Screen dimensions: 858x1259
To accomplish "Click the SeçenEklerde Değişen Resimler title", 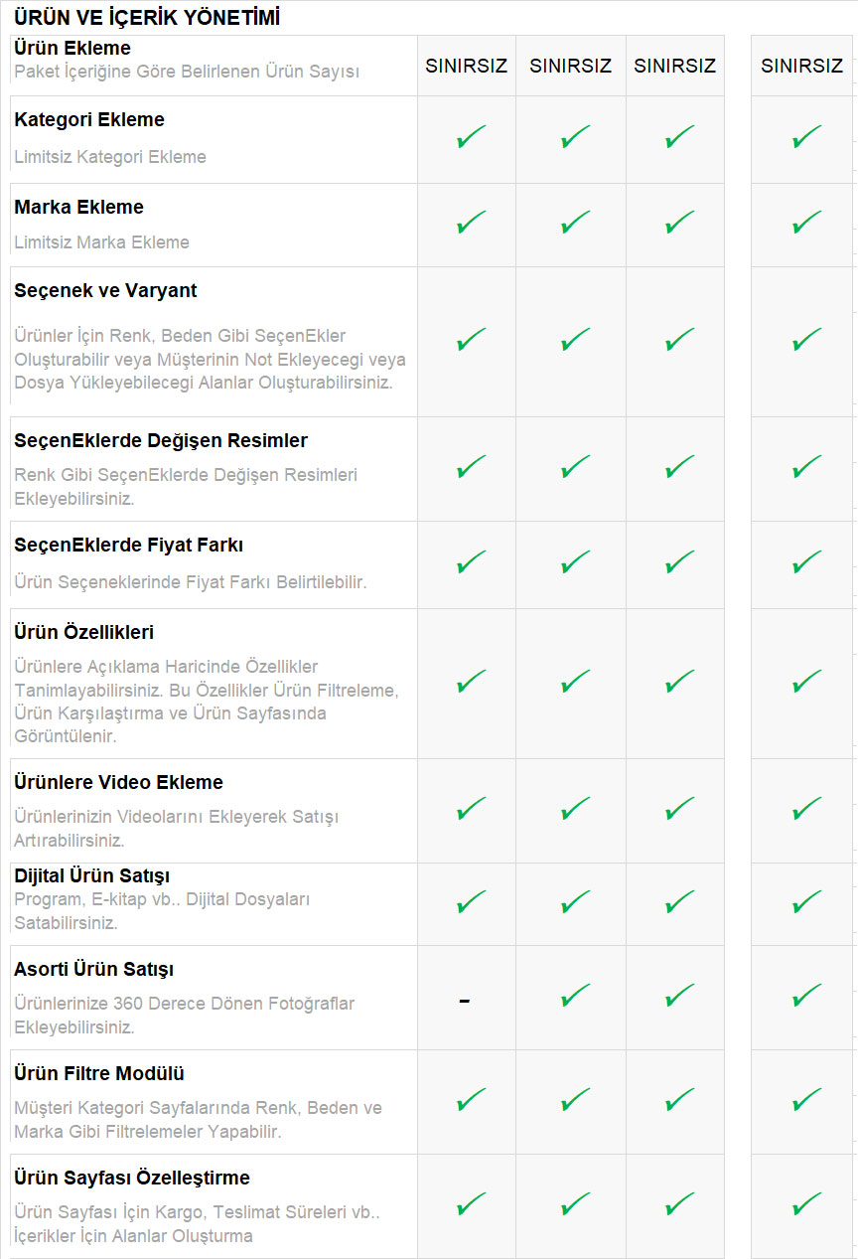I will pyautogui.click(x=161, y=440).
